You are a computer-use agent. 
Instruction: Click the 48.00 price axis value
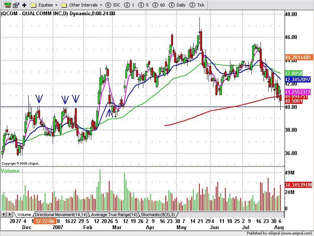click(x=291, y=14)
